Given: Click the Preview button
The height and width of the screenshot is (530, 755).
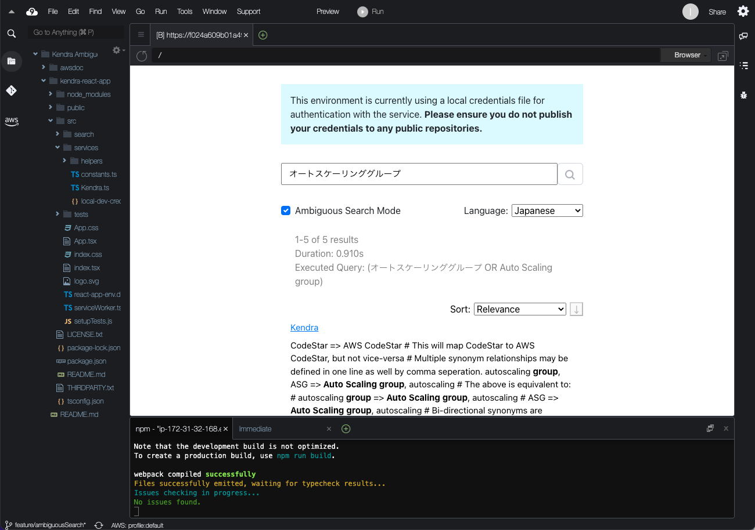Looking at the screenshot, I should (x=328, y=12).
